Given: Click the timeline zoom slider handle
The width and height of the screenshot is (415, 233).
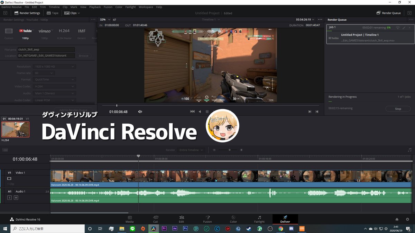Looking at the screenshot, I should [229, 150].
